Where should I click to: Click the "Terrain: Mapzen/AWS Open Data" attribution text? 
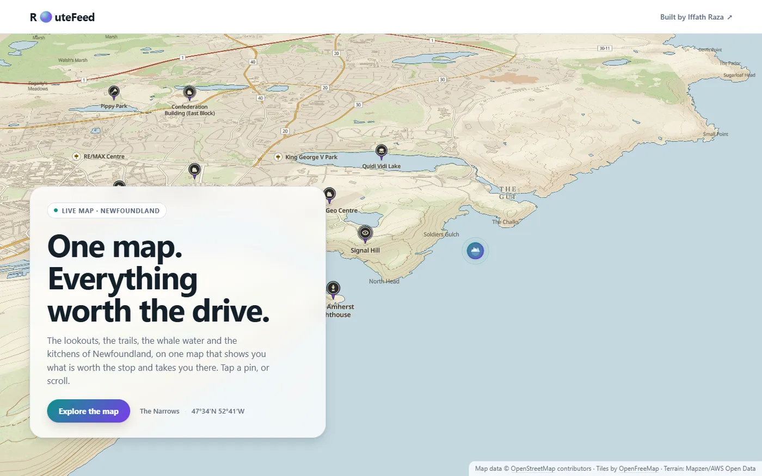tap(710, 468)
